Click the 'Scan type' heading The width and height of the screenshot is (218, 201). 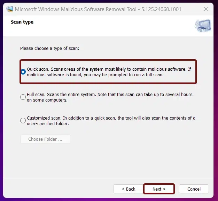[x=22, y=22]
